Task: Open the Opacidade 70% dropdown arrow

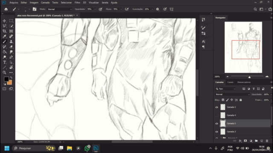Action: [95, 9]
